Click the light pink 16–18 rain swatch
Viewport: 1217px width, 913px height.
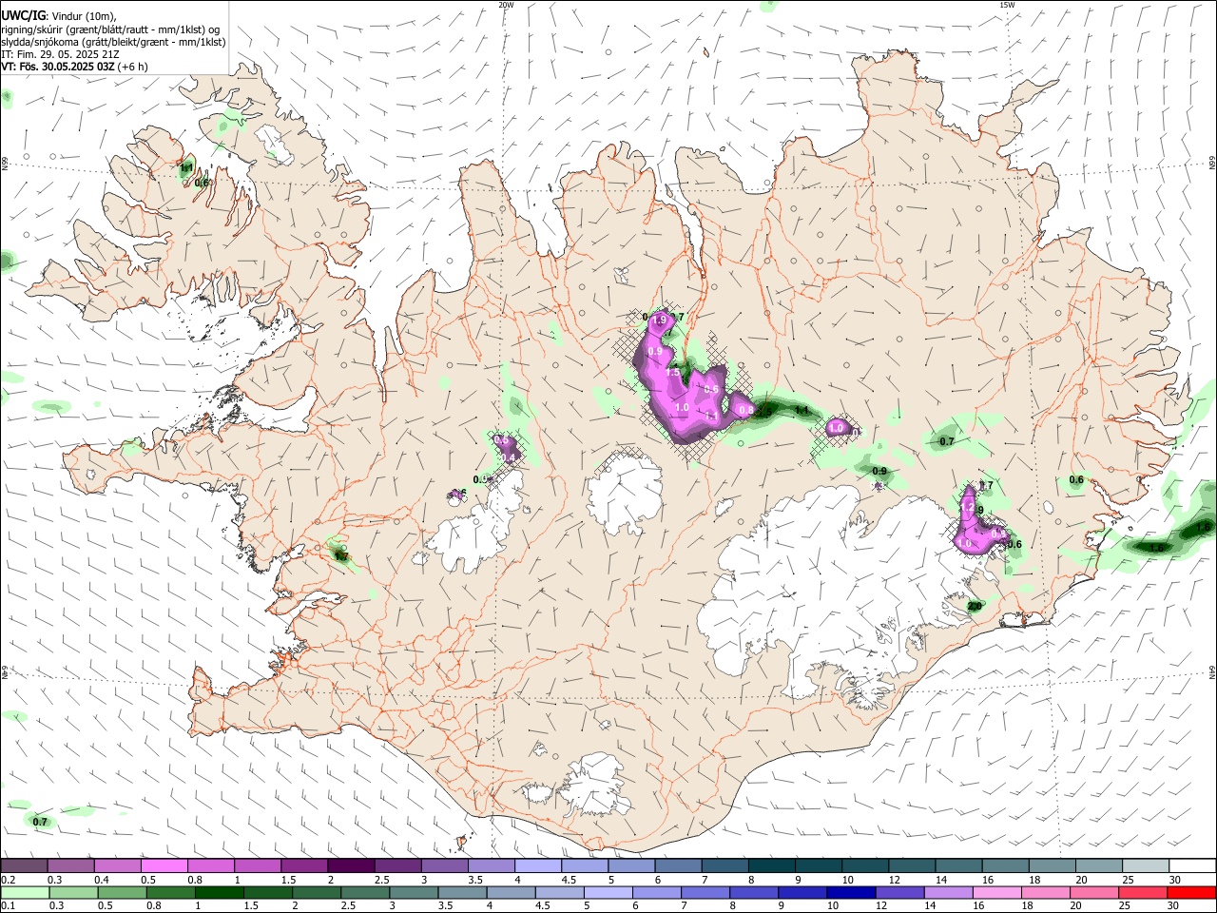point(996,892)
